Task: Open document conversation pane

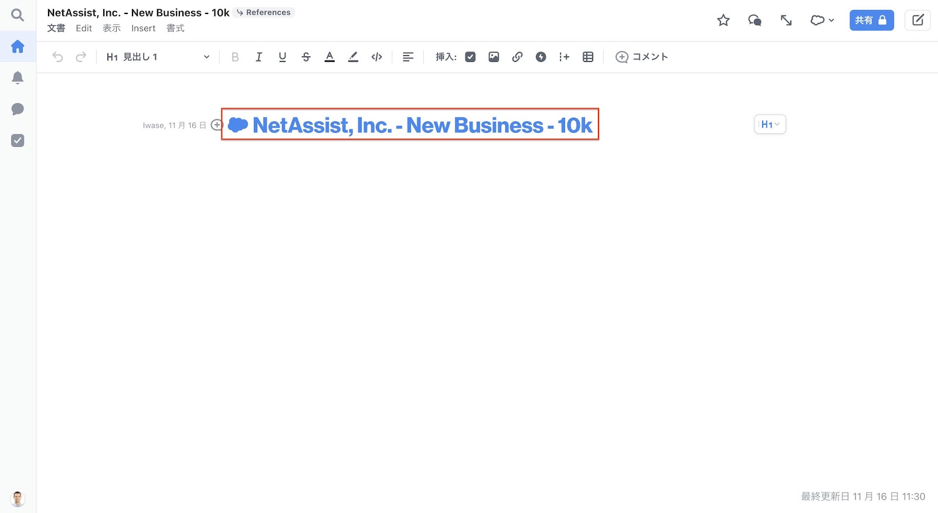Action: pos(755,20)
